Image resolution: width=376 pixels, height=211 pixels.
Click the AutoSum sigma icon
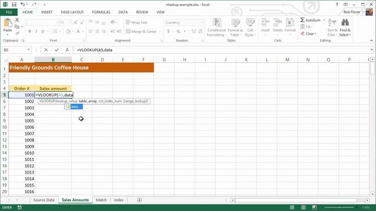coord(303,20)
